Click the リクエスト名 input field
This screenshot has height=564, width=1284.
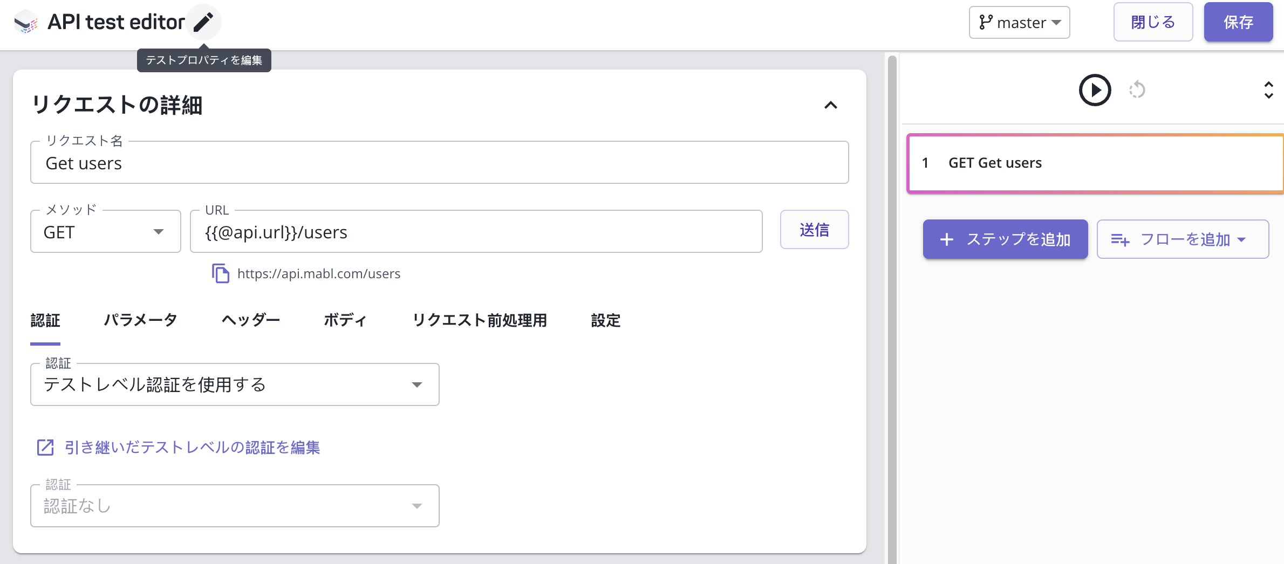(440, 163)
